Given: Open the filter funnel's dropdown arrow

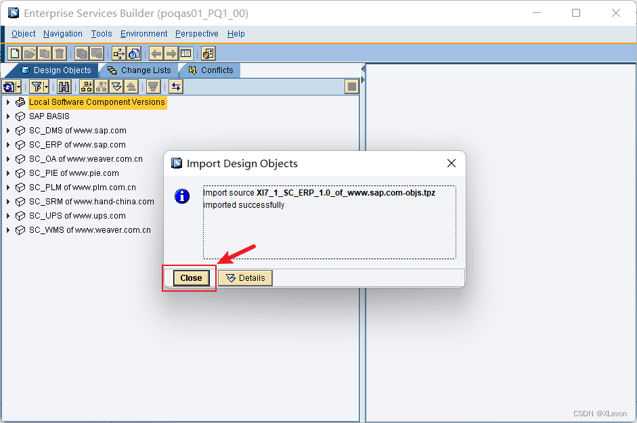Looking at the screenshot, I should coord(46,87).
